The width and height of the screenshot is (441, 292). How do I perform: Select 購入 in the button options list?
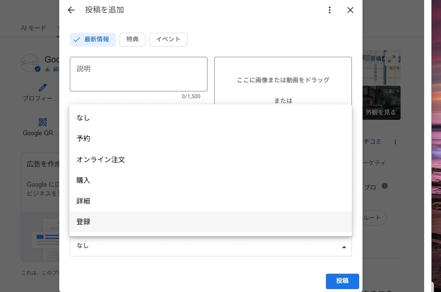pyautogui.click(x=211, y=180)
